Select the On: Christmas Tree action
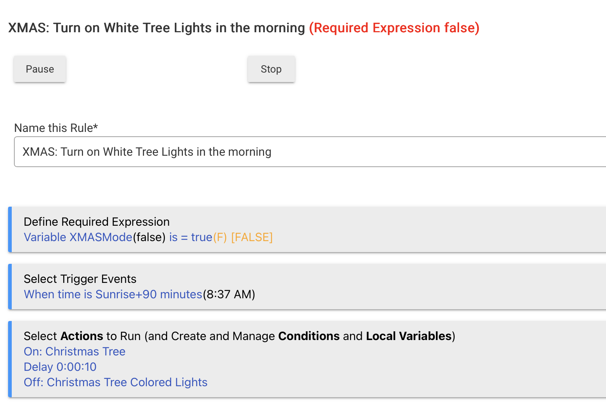The height and width of the screenshot is (406, 606). [75, 352]
